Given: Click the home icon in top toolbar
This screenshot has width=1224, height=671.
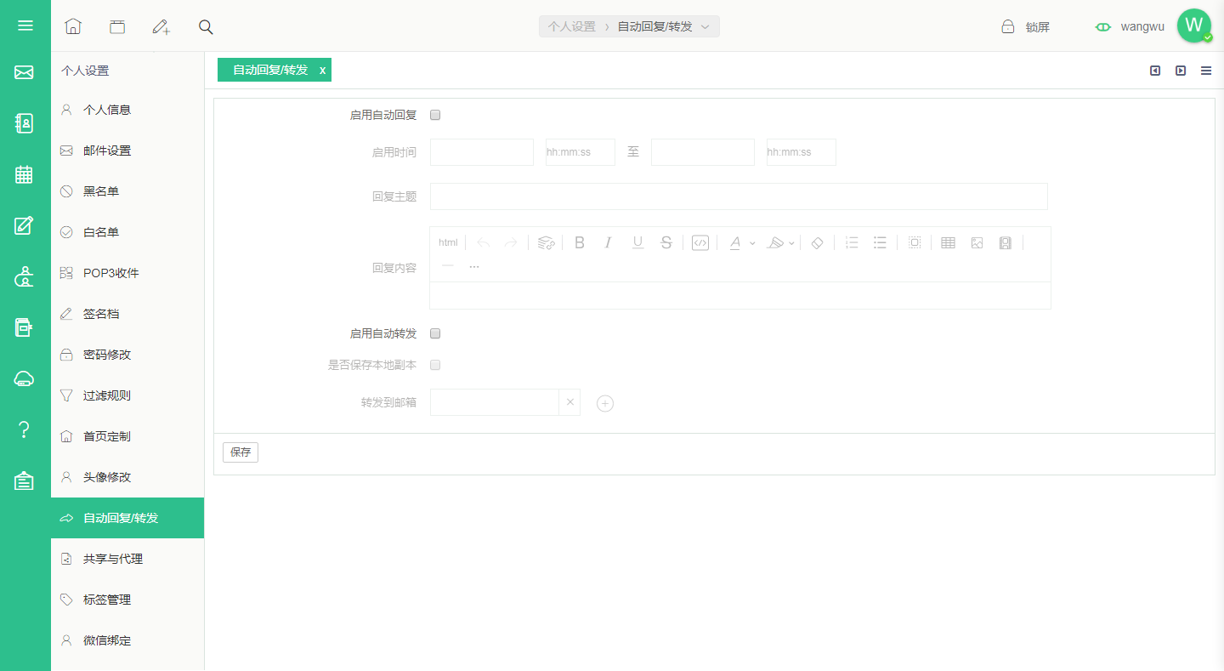Looking at the screenshot, I should [73, 26].
